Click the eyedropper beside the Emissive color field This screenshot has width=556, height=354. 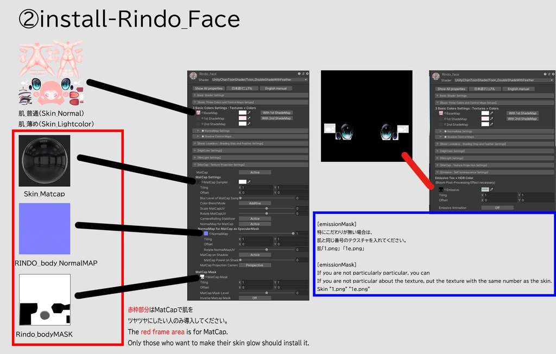(x=492, y=189)
